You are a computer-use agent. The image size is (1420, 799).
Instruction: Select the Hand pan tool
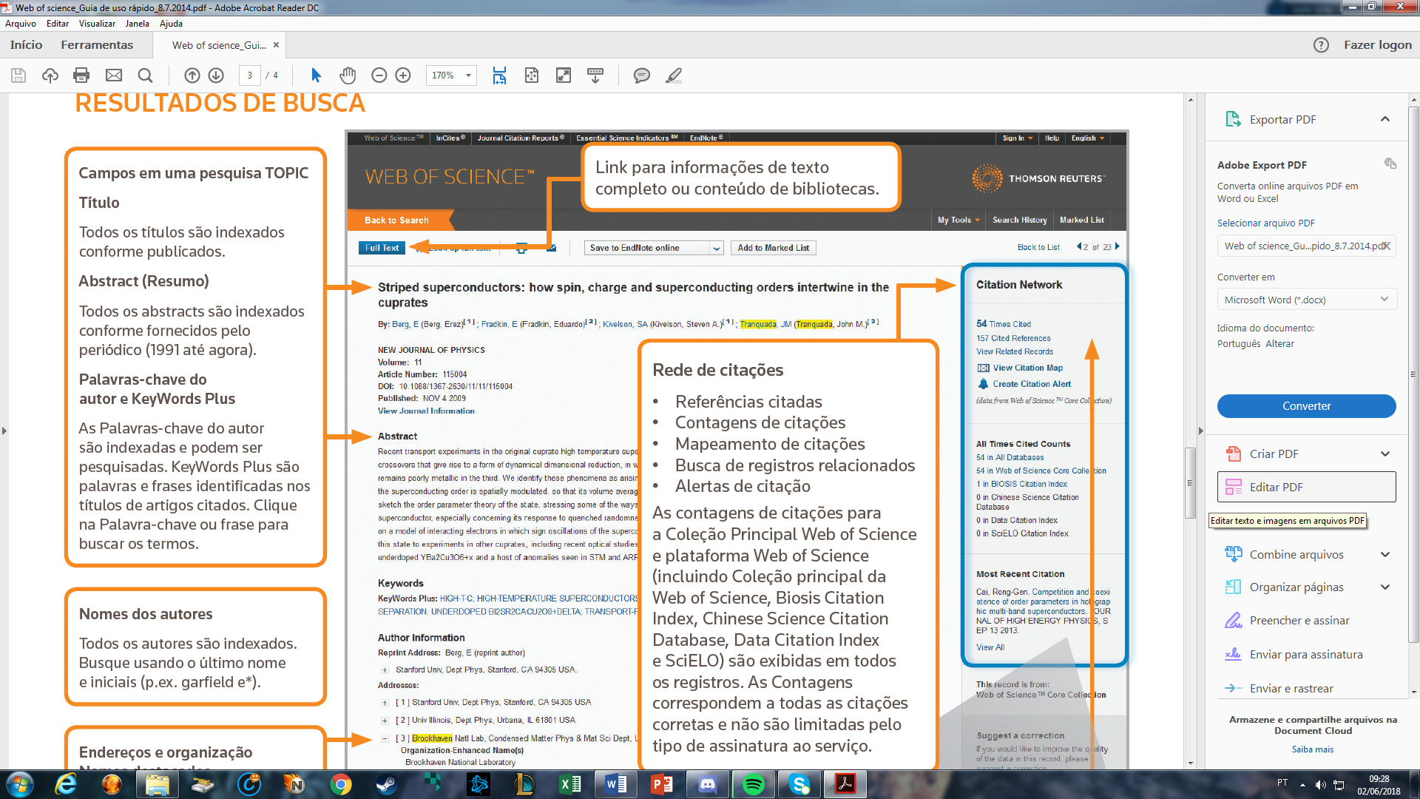click(348, 75)
